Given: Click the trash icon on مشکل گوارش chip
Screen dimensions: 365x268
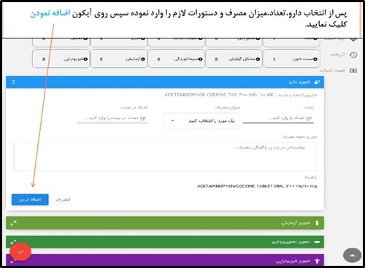Looking at the screenshot, I should tap(216, 59).
